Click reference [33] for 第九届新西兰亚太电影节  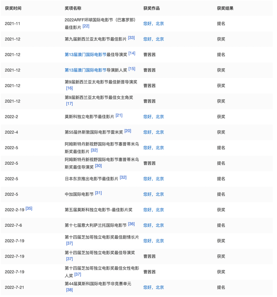(x=131, y=38)
